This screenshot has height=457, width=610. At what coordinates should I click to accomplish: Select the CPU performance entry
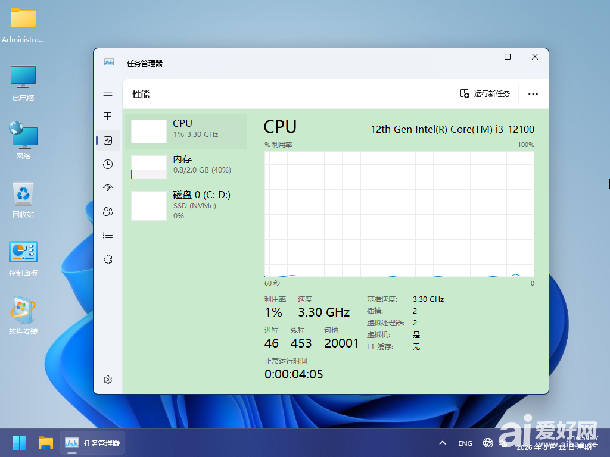coord(186,132)
